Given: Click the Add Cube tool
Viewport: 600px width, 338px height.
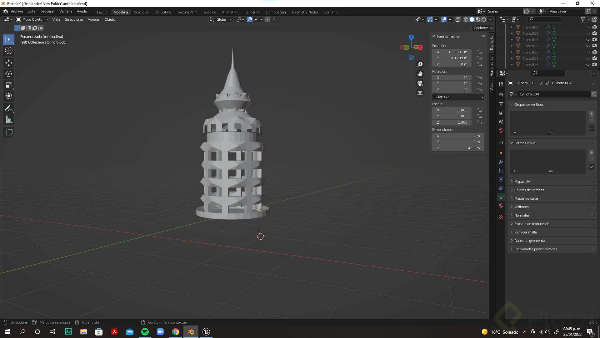Looking at the screenshot, I should click(9, 132).
